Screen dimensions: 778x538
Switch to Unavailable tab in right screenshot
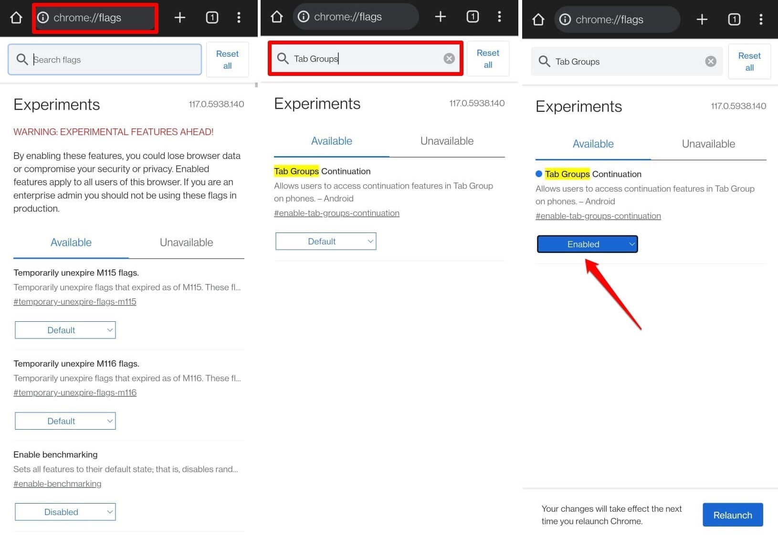[x=709, y=144]
